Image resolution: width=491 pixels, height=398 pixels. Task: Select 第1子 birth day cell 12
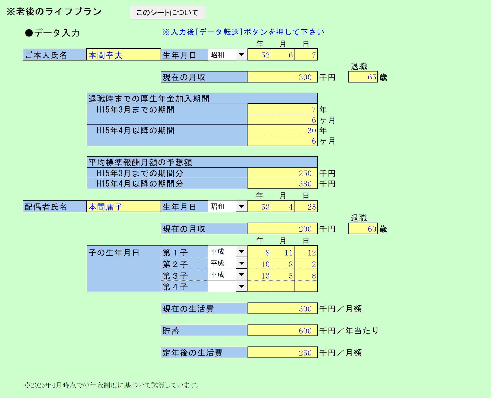pos(306,252)
